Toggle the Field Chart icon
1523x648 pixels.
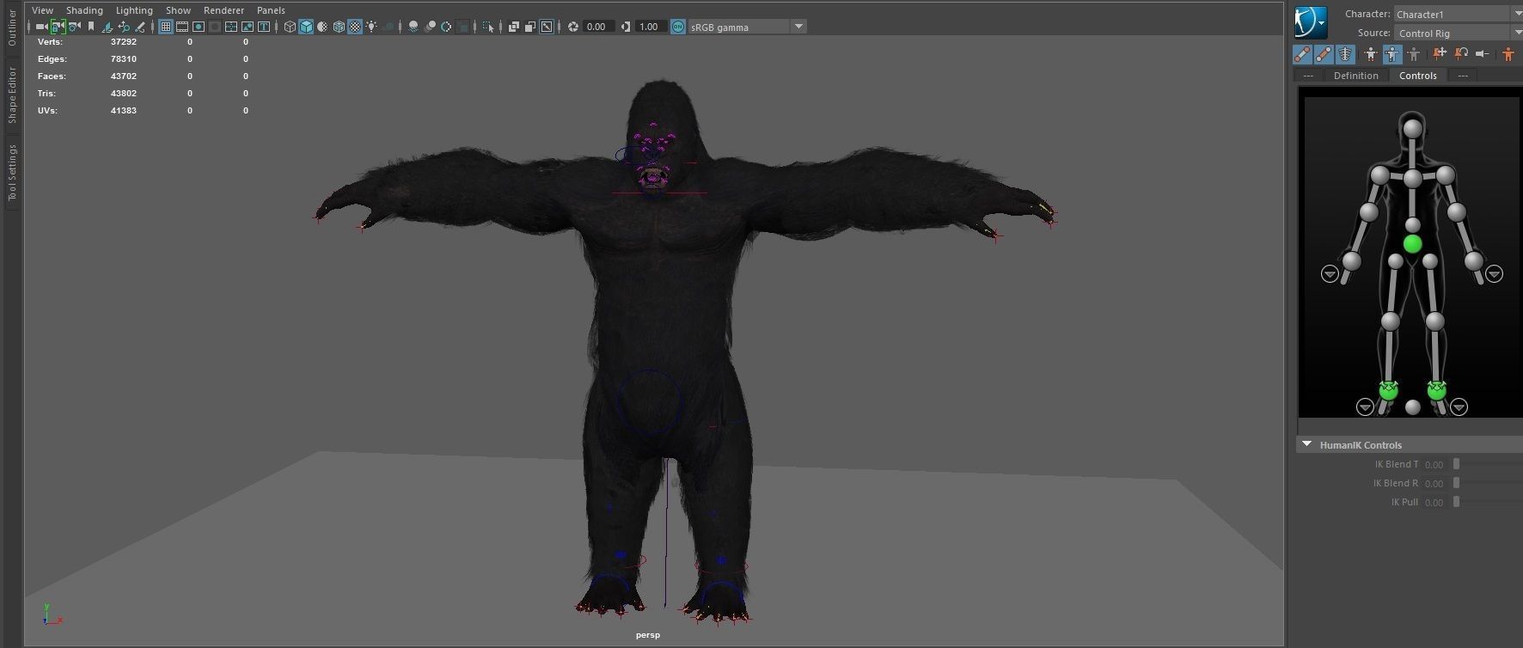pyautogui.click(x=231, y=27)
